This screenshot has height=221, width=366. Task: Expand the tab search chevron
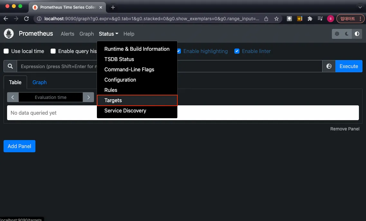click(360, 7)
